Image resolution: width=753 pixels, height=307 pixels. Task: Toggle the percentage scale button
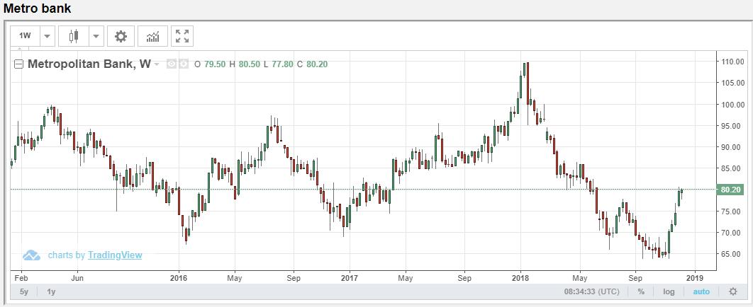(641, 291)
